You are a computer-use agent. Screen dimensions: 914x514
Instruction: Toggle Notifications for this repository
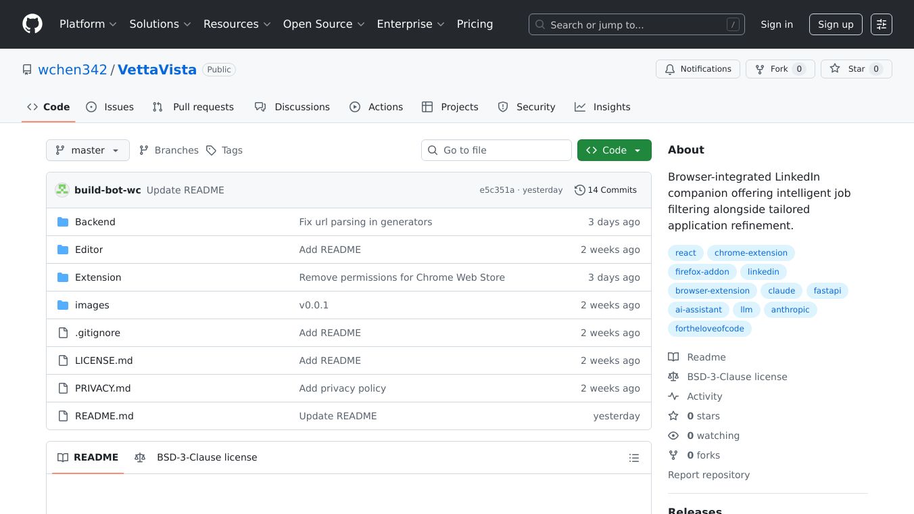click(x=698, y=69)
